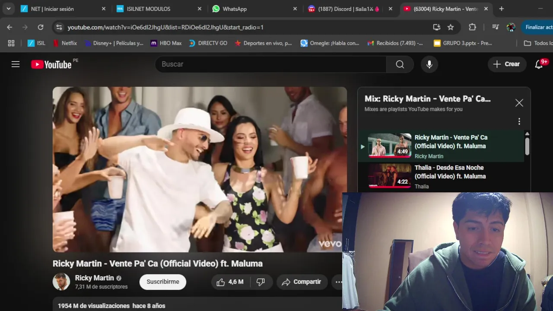The width and height of the screenshot is (553, 311).
Task: Open the GRUPO 3.pptx bookmark
Action: tap(463, 43)
